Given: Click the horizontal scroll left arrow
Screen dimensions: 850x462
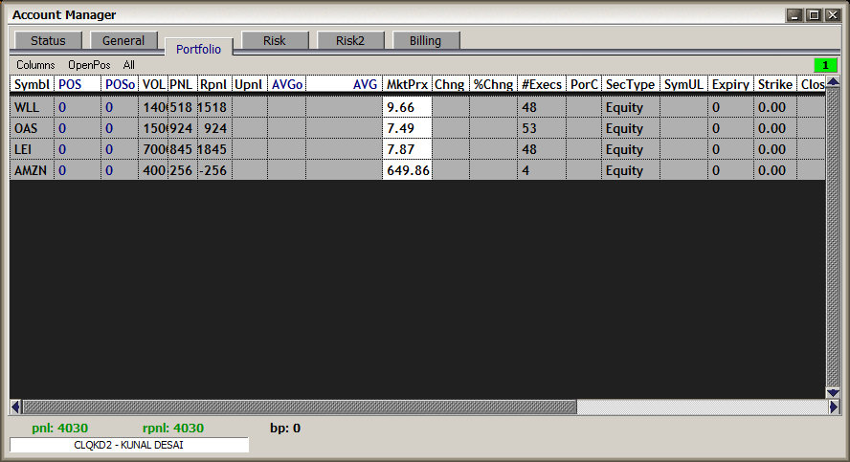Looking at the screenshot, I should [15, 407].
